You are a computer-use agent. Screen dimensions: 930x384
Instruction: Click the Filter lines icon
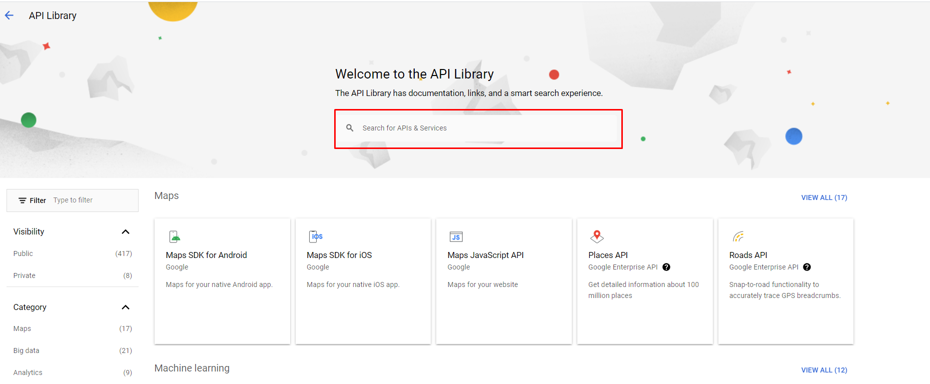click(22, 200)
